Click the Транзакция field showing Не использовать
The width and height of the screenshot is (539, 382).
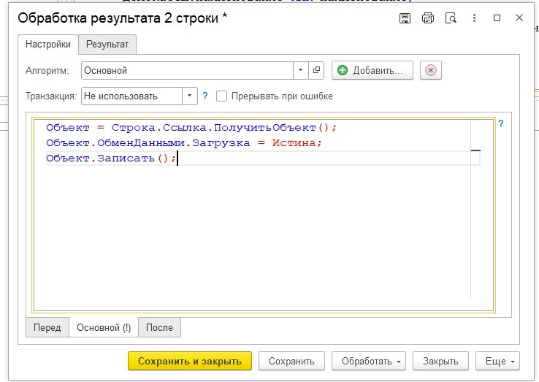click(x=131, y=96)
